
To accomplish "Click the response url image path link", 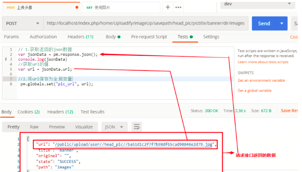I will pos(133,144).
